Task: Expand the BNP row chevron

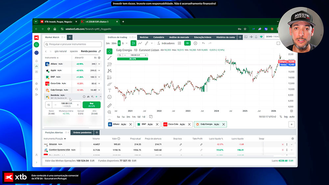Action: pos(99,77)
